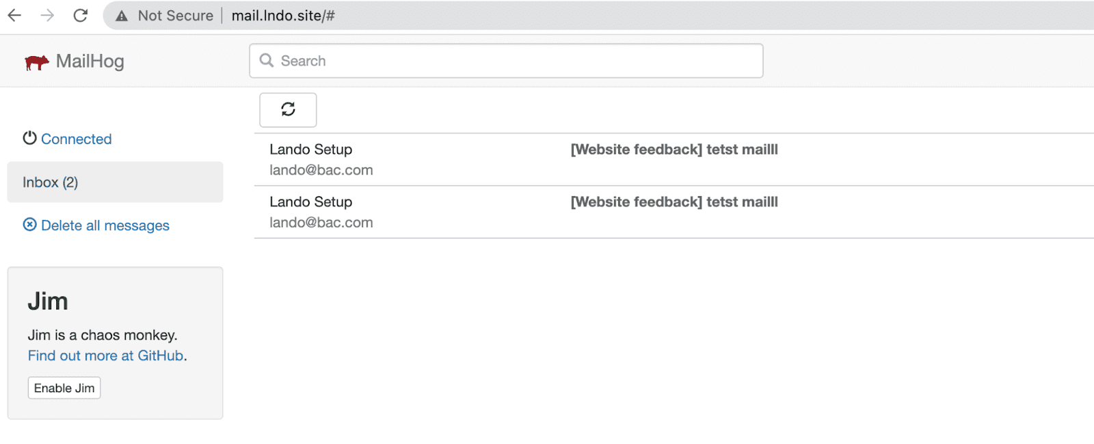Click the Connected status link

point(76,139)
